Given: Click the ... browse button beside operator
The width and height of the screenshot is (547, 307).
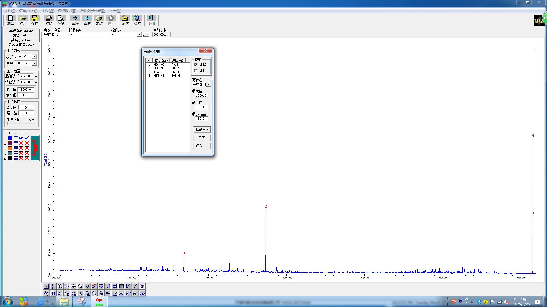Looking at the screenshot, I should click(145, 34).
